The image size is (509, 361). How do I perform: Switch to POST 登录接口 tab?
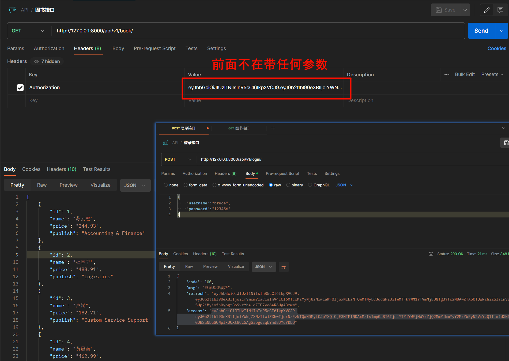[183, 128]
